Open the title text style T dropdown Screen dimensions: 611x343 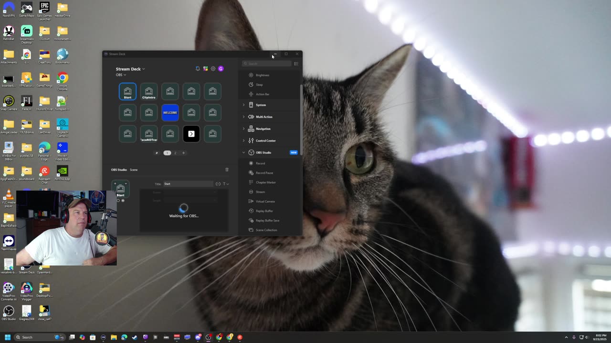pos(226,184)
